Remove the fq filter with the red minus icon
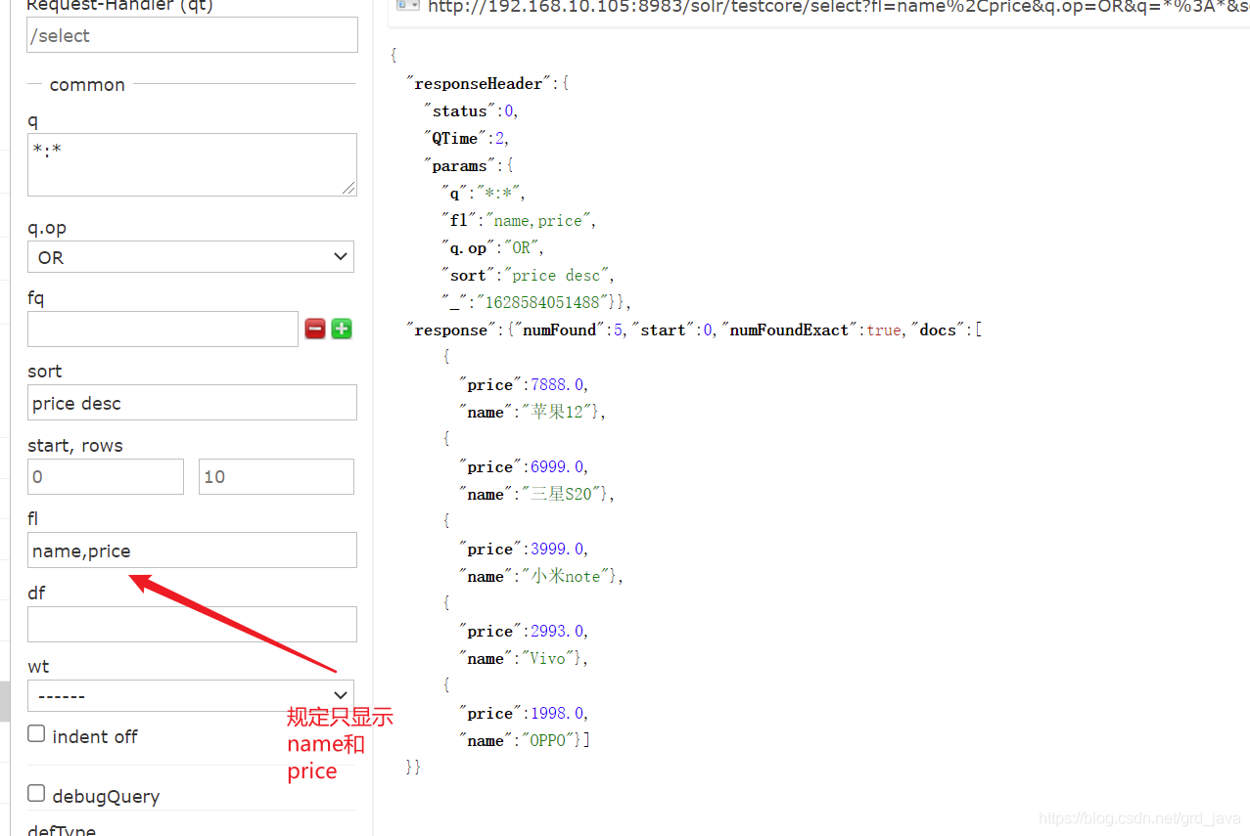The height and width of the screenshot is (836, 1250). pos(315,330)
